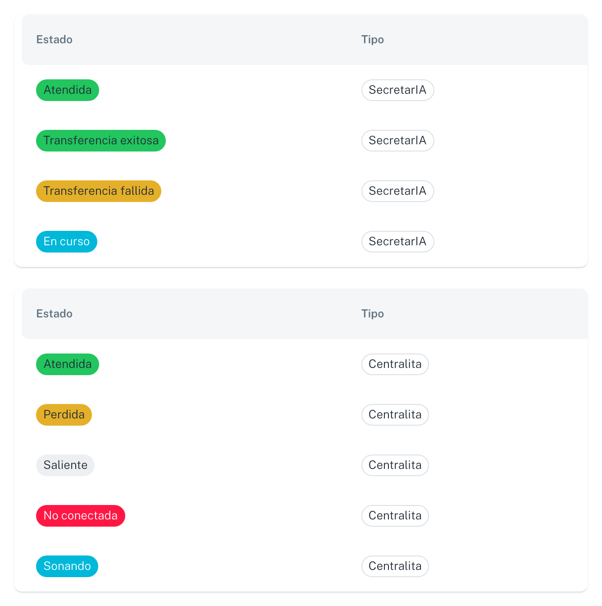Select the Sonando status badge
Image resolution: width=602 pixels, height=606 pixels.
pyautogui.click(x=67, y=566)
